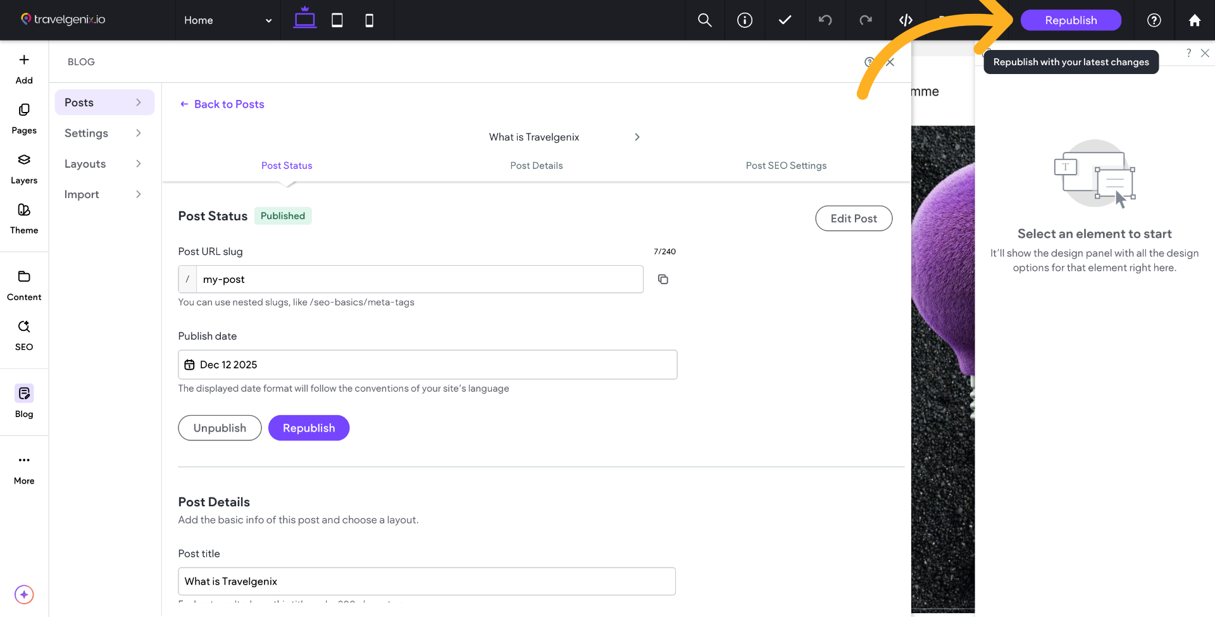Follow the Back to Posts link

(222, 104)
